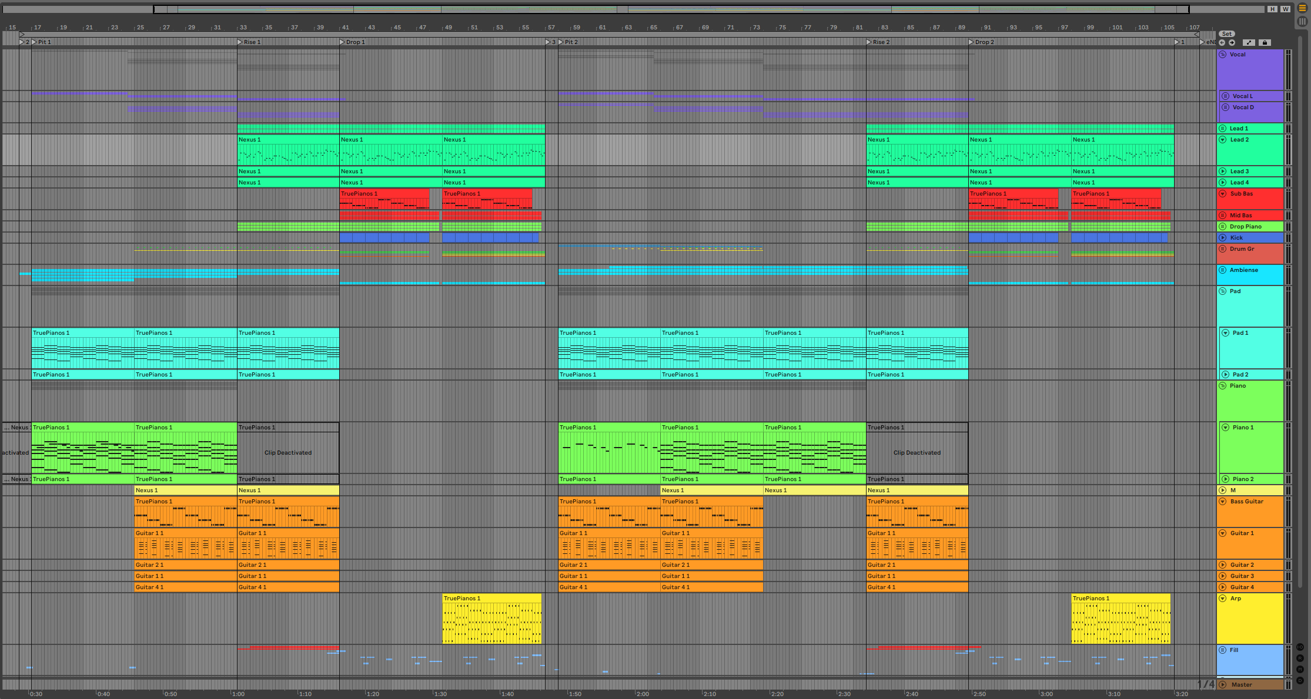This screenshot has width=1311, height=699.
Task: Expand the Guitar 2 track
Action: (x=1223, y=565)
